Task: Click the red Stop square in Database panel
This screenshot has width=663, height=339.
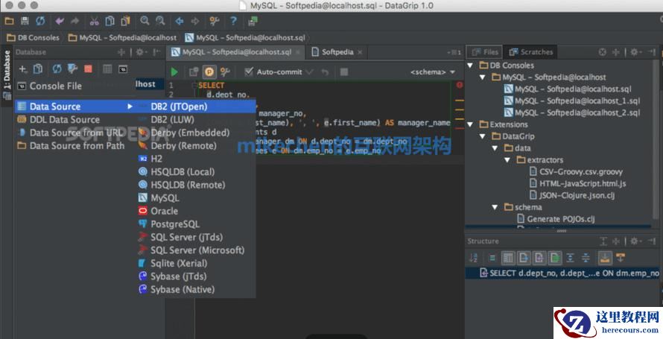Action: (88, 69)
